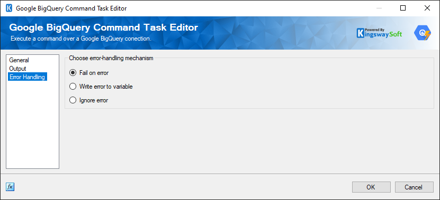Open the General page
440x200 pixels.
click(19, 60)
